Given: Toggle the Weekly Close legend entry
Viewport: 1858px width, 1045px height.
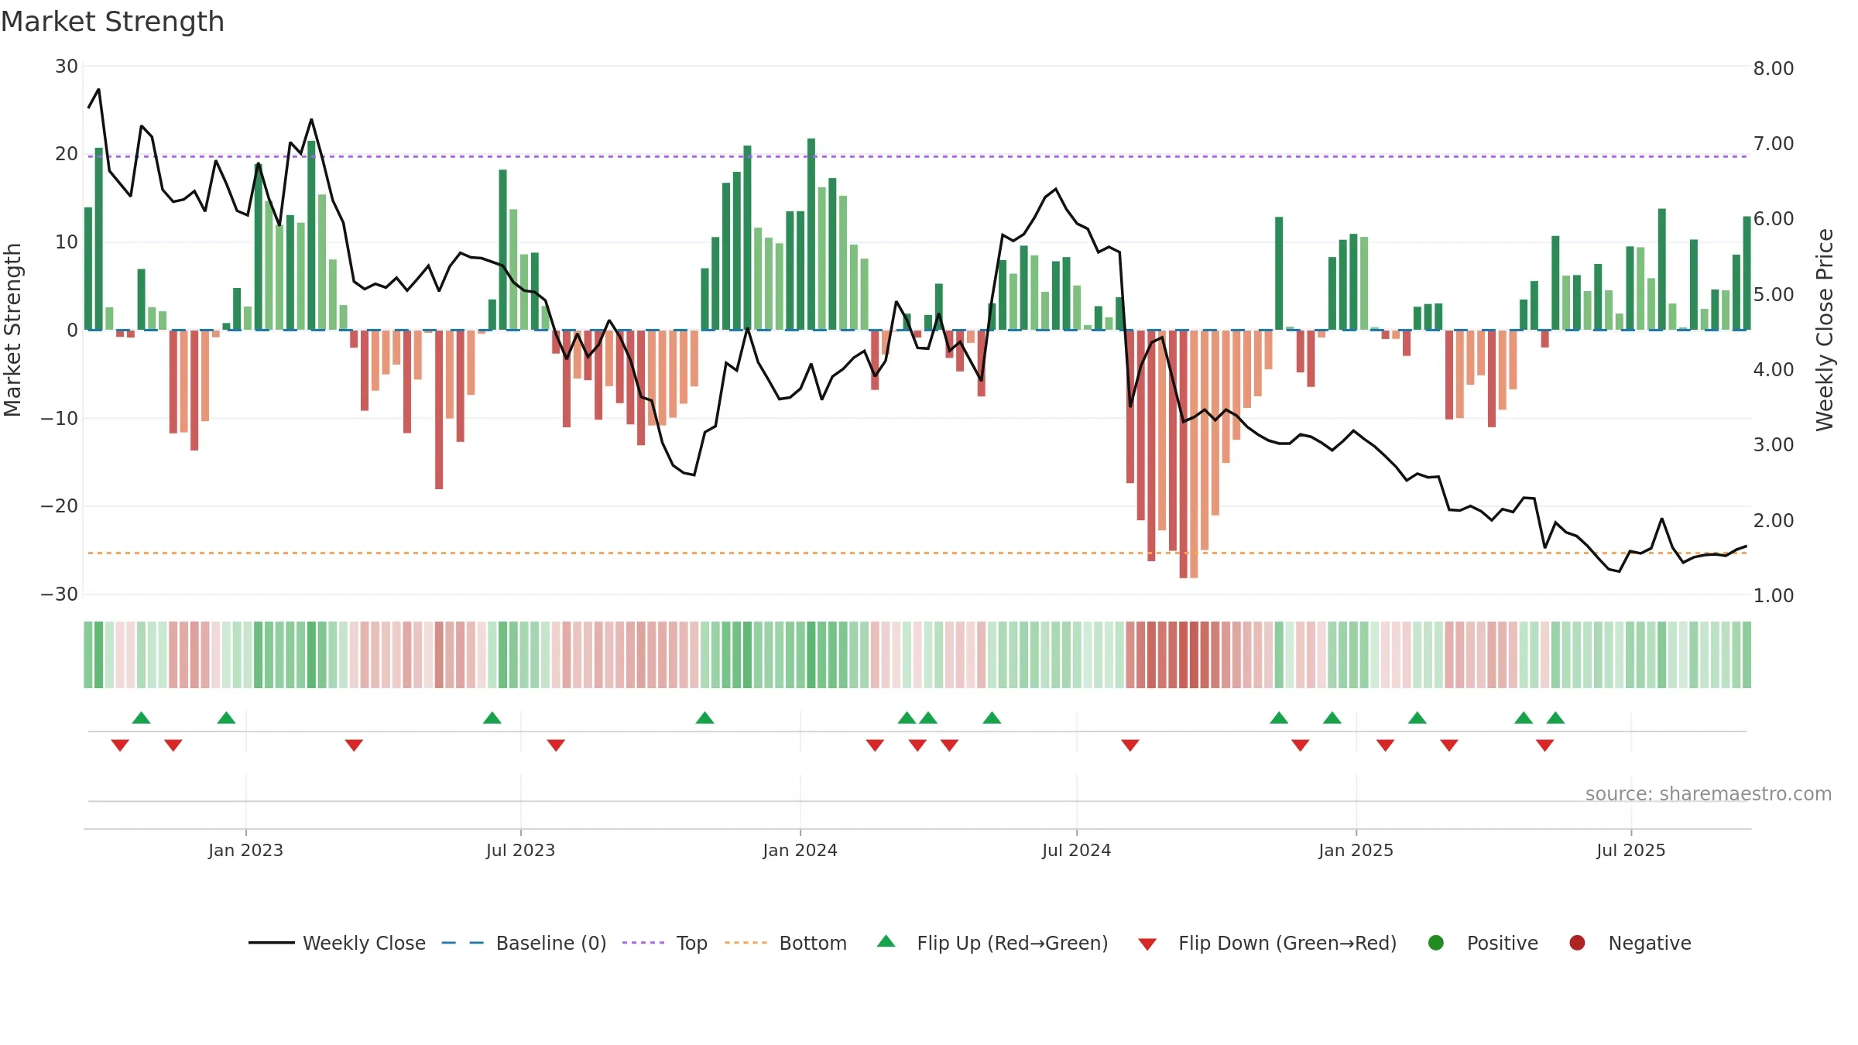Looking at the screenshot, I should pyautogui.click(x=337, y=943).
